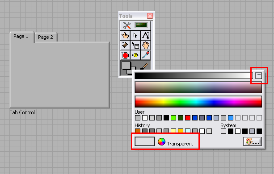Choose the light gray System swatch
This screenshot has width=274, height=174.
(x=223, y=131)
